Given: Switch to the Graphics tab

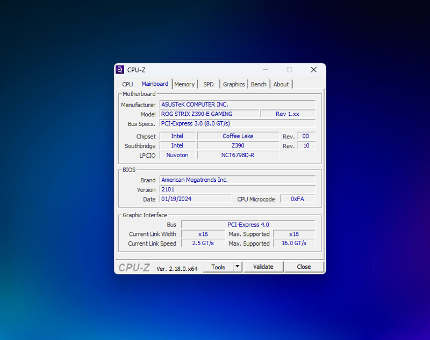Looking at the screenshot, I should pos(233,84).
